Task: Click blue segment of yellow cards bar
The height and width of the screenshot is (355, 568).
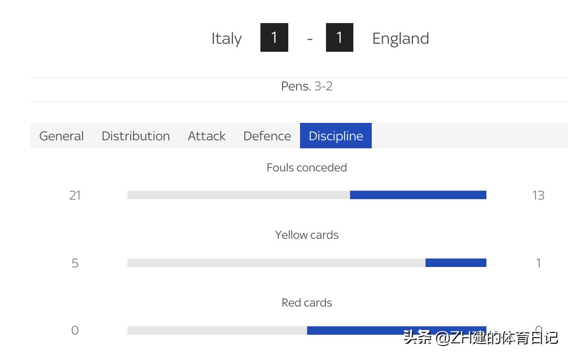Action: [456, 263]
